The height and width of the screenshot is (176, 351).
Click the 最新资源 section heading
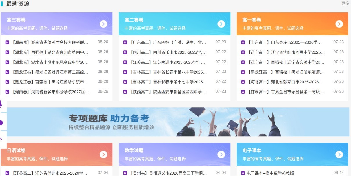coord(18,3)
